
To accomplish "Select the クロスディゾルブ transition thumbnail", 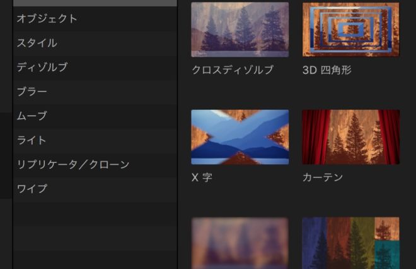I will pos(240,30).
